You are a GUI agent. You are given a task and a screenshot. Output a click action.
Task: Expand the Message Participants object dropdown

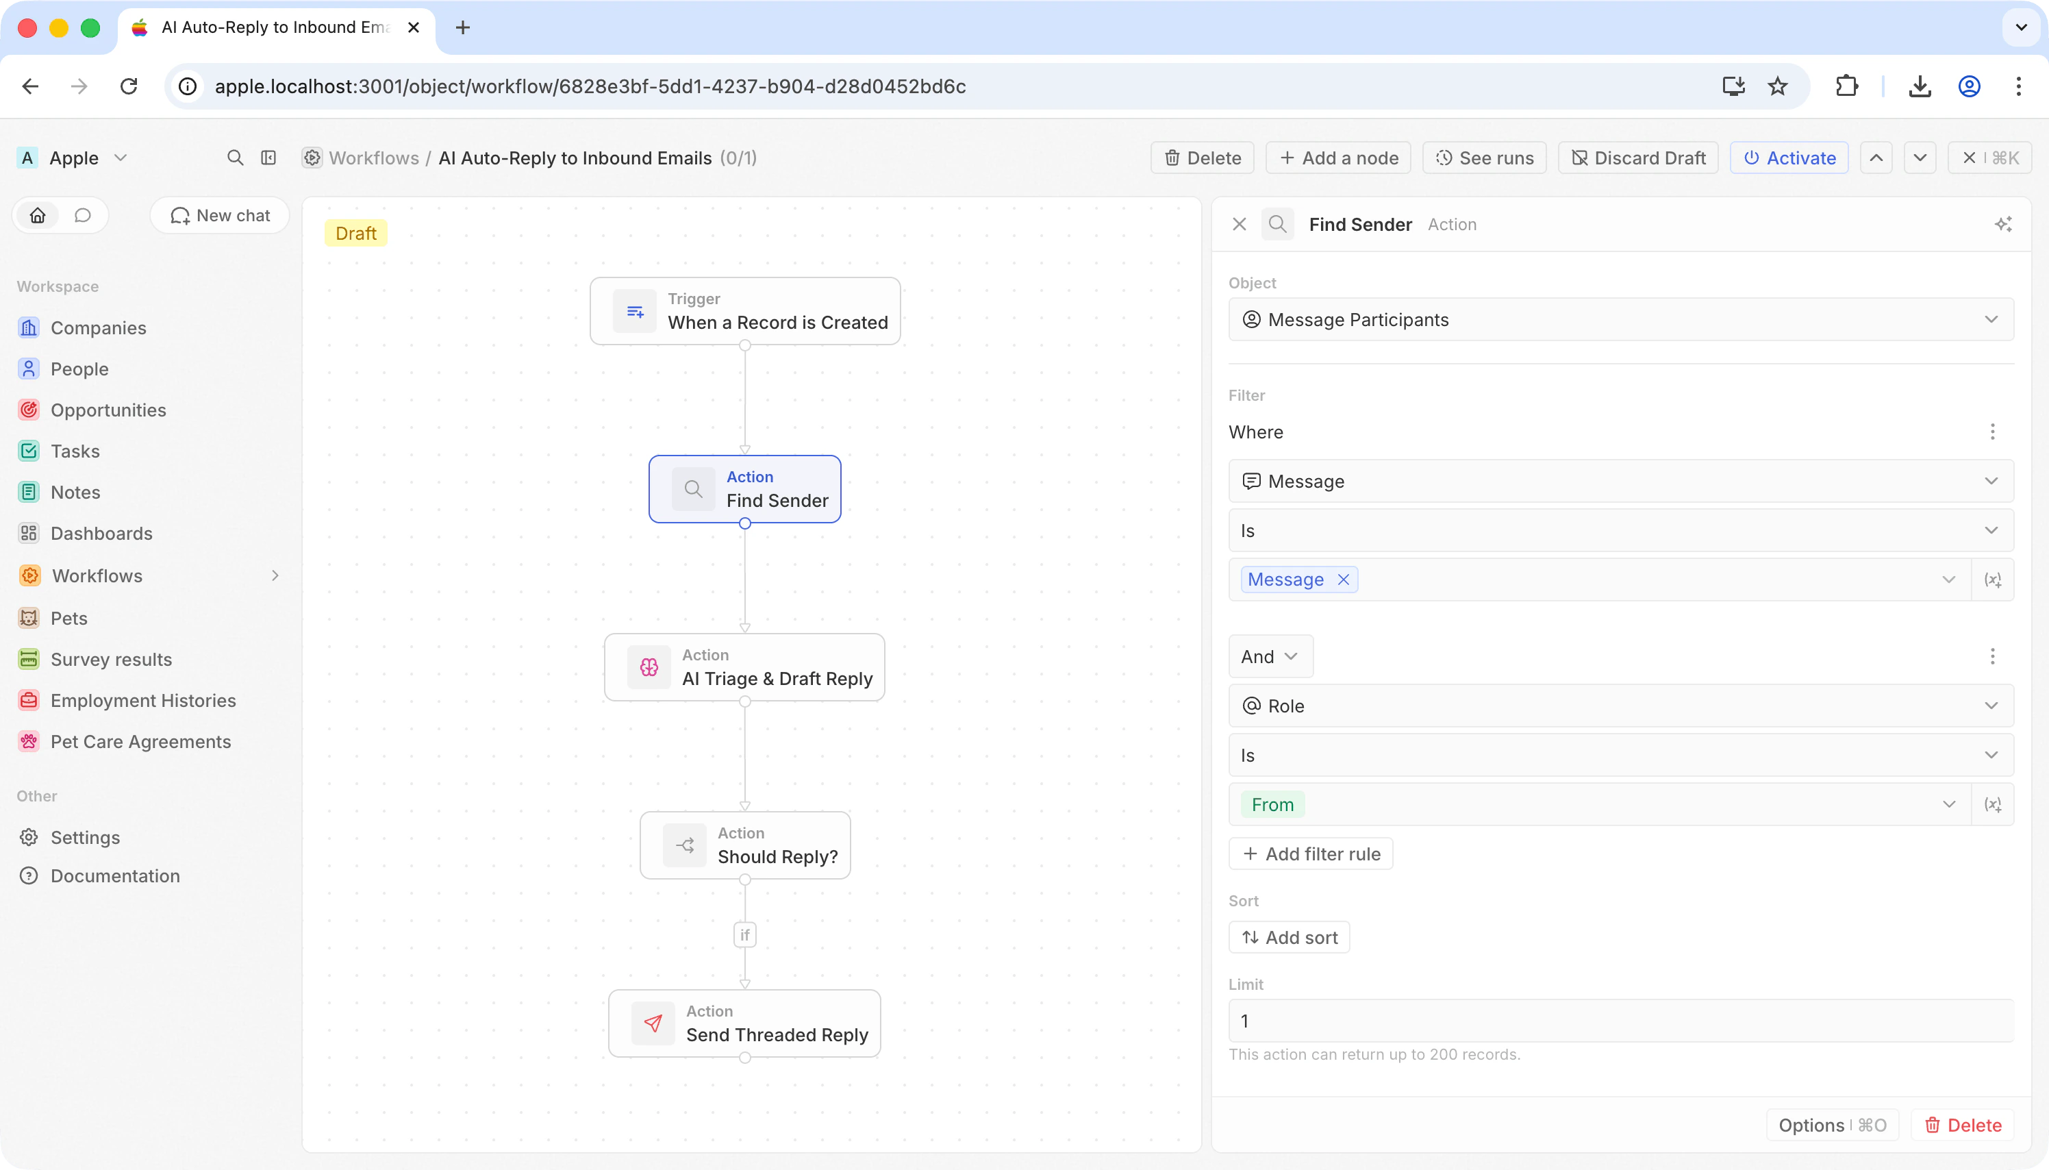tap(1620, 320)
